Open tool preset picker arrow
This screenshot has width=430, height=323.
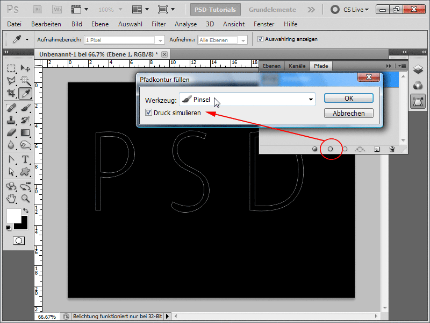click(27, 39)
